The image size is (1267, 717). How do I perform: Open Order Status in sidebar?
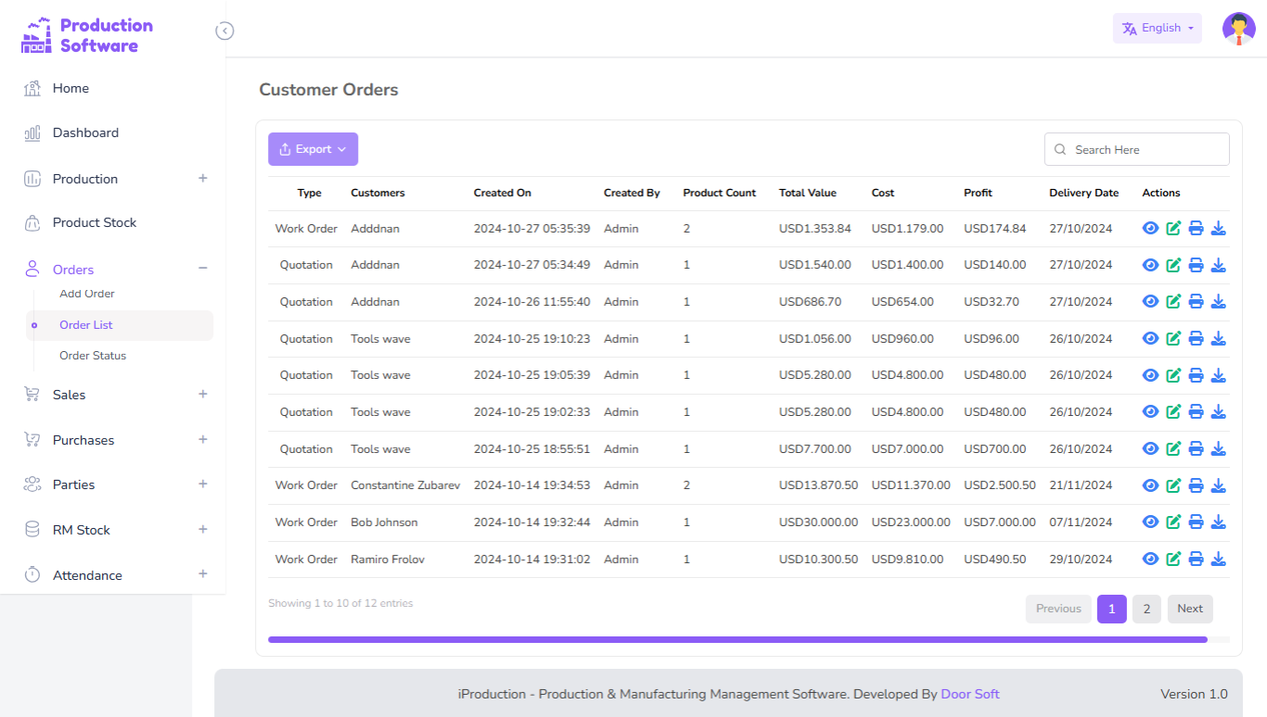(x=93, y=356)
